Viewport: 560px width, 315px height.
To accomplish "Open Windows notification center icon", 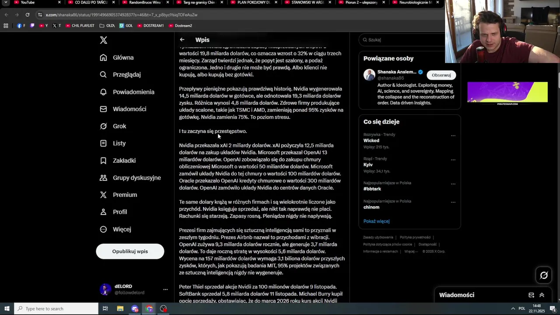I will click(553, 309).
